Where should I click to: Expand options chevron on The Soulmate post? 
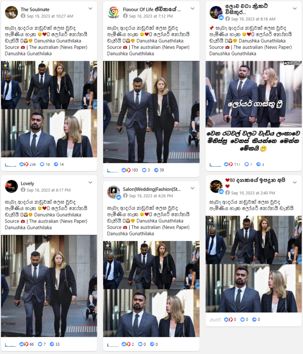(90, 9)
